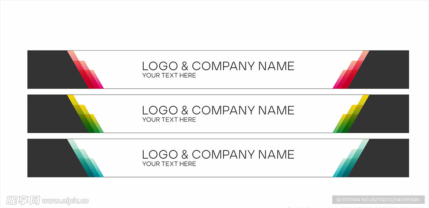Click LOGO & COMPANY NAME on yellow-green banner
This screenshot has height=208, width=429.
pyautogui.click(x=218, y=110)
